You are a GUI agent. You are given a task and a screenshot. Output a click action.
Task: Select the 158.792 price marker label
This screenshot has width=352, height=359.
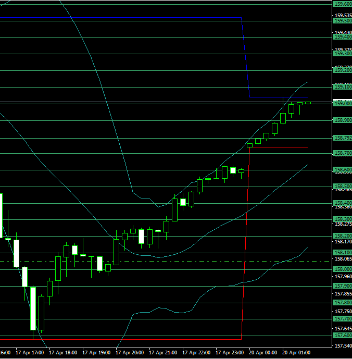pyautogui.click(x=342, y=138)
